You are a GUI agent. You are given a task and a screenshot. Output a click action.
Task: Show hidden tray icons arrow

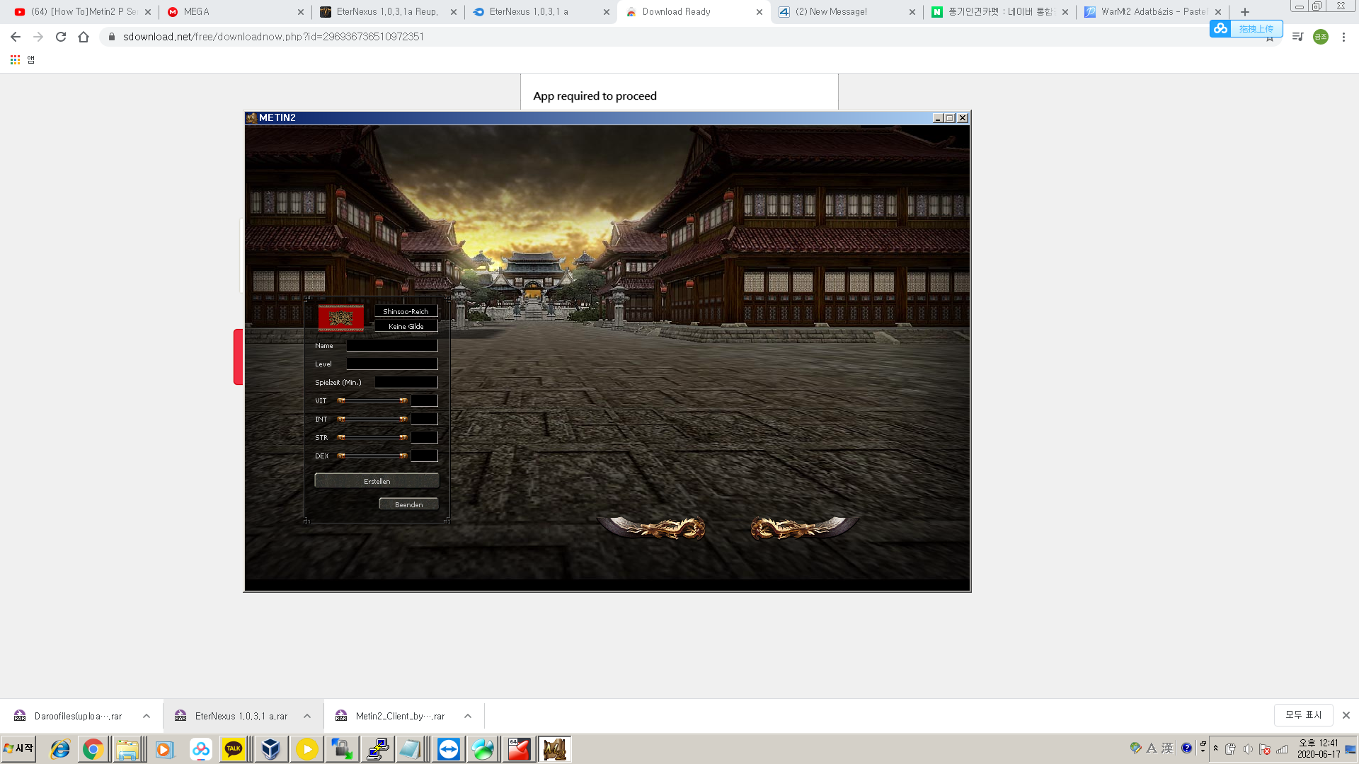(1215, 748)
